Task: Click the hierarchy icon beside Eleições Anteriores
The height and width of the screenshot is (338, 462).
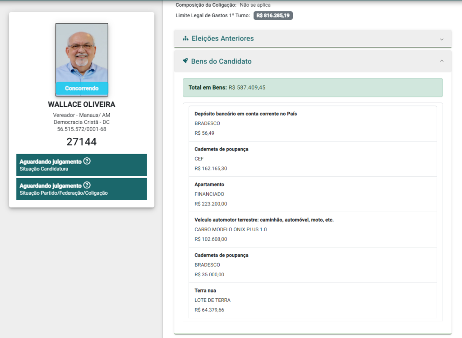Action: click(185, 38)
